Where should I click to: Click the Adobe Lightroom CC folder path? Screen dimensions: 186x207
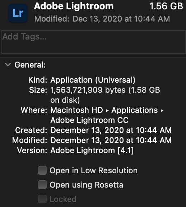click(89, 120)
